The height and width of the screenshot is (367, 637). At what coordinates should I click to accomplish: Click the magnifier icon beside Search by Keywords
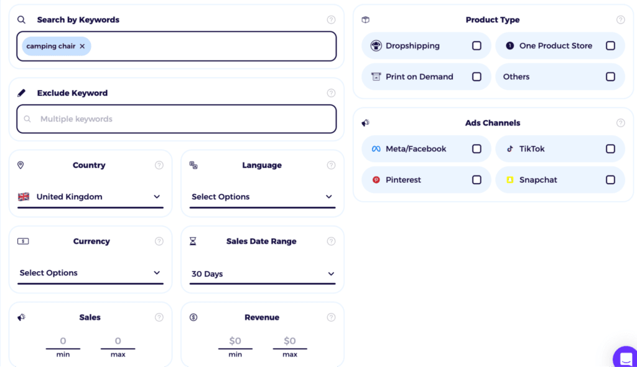(20, 19)
